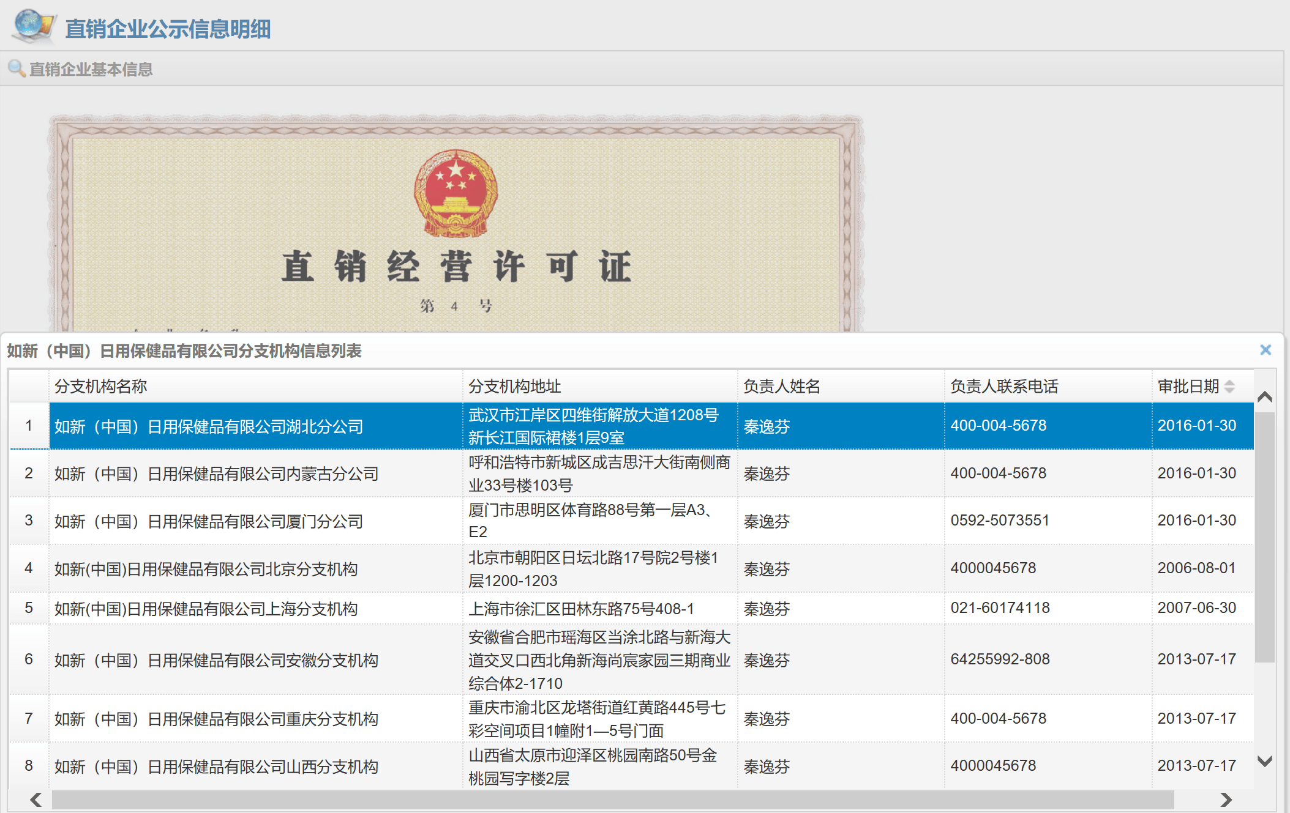Click date 2016-01-30 in 内蒙古分公司 row
The width and height of the screenshot is (1290, 813).
(x=1196, y=473)
